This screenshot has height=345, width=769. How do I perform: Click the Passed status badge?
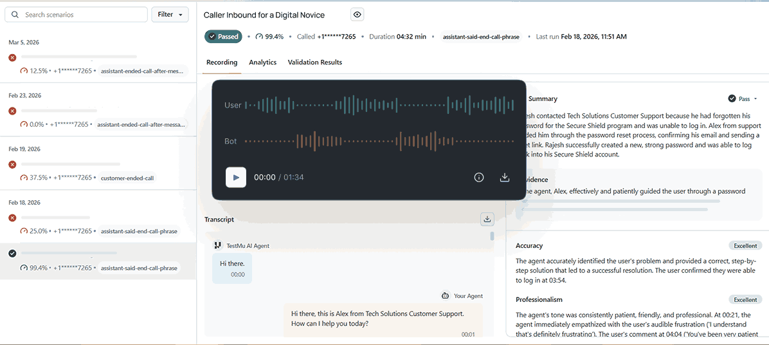tap(223, 36)
